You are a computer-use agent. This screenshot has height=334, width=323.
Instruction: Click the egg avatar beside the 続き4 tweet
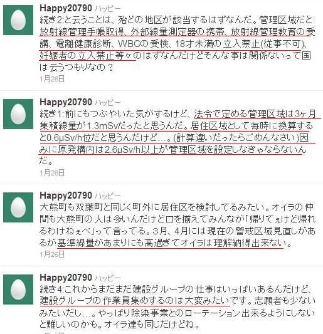coord(18,290)
